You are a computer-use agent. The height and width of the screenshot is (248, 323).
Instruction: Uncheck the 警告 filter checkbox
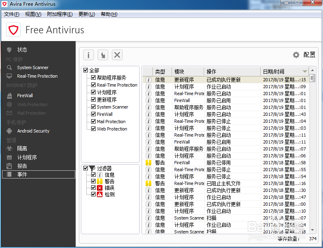pyautogui.click(x=93, y=181)
